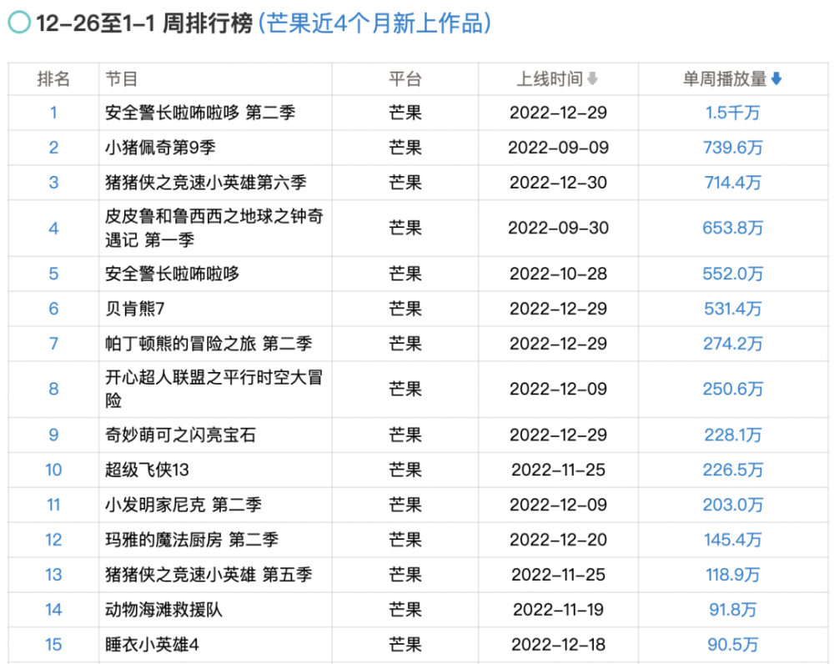Screen dimensions: 834x664
Task: Click the 节目 column header
Action: (x=121, y=79)
